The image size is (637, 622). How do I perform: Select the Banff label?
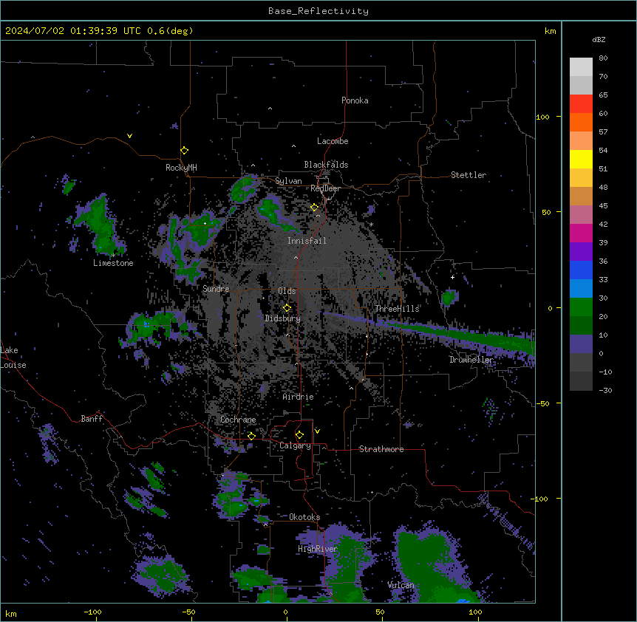click(92, 419)
